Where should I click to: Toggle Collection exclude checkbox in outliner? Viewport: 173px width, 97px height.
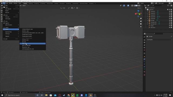tap(168, 10)
